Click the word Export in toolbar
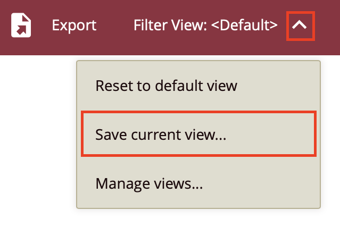The width and height of the screenshot is (340, 227). click(74, 25)
